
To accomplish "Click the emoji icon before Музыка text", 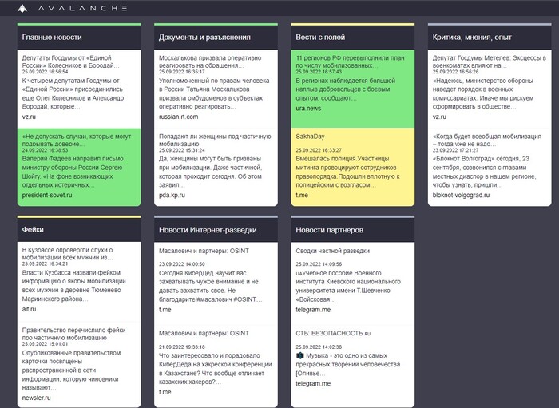I will click(299, 355).
